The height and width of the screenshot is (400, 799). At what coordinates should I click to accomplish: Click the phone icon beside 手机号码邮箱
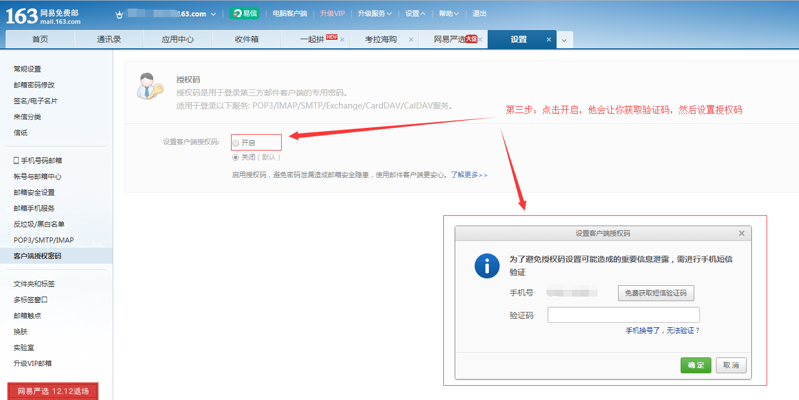(x=16, y=161)
